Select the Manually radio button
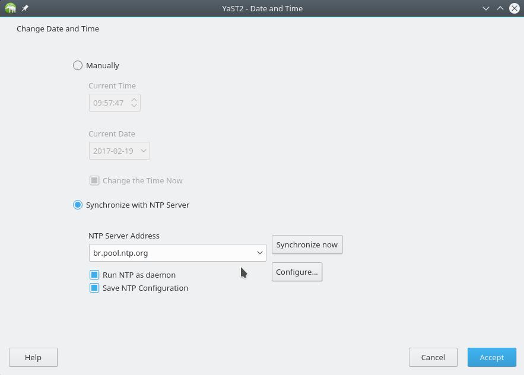Viewport: 524px width, 375px height. tap(78, 65)
